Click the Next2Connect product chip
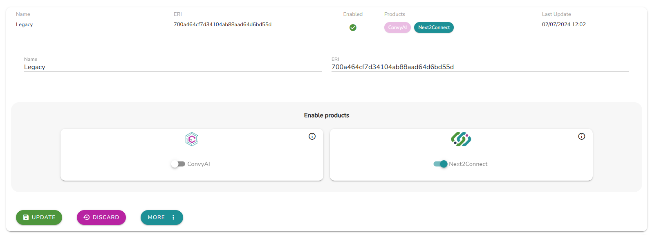 pyautogui.click(x=434, y=27)
